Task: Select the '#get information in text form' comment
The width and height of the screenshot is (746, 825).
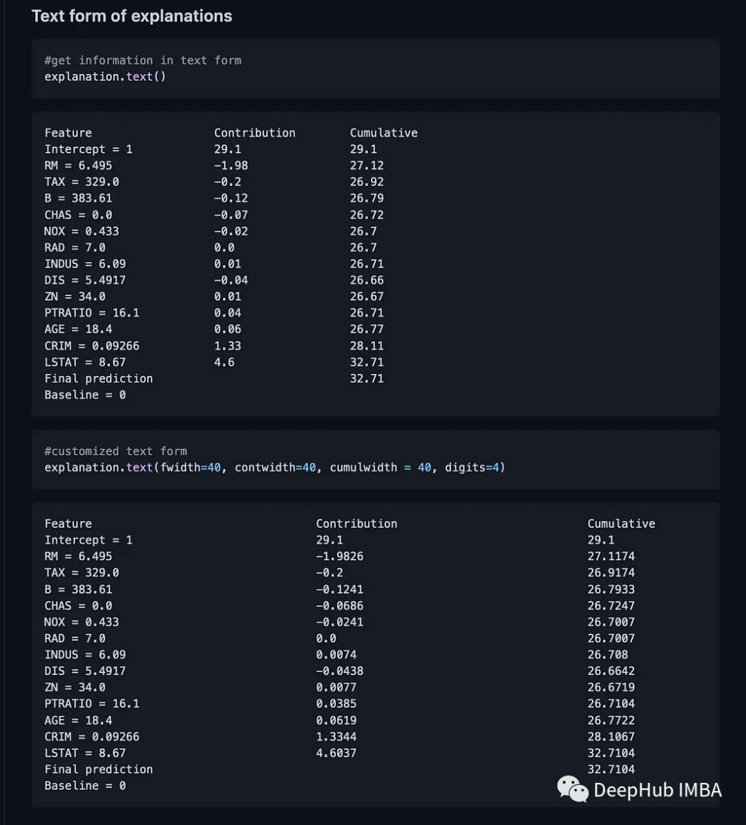Action: point(143,60)
